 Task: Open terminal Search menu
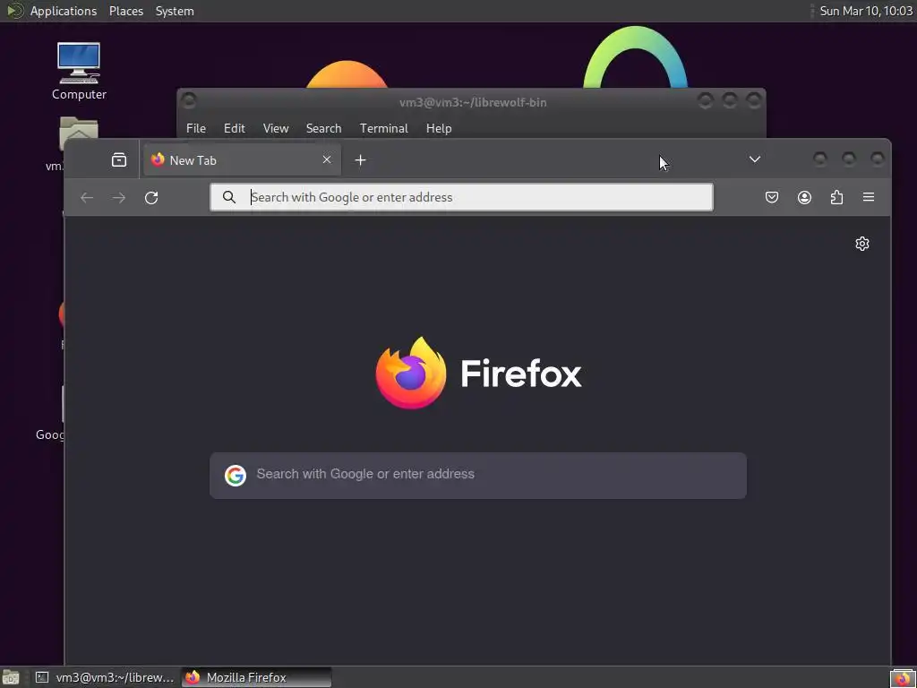(x=323, y=128)
